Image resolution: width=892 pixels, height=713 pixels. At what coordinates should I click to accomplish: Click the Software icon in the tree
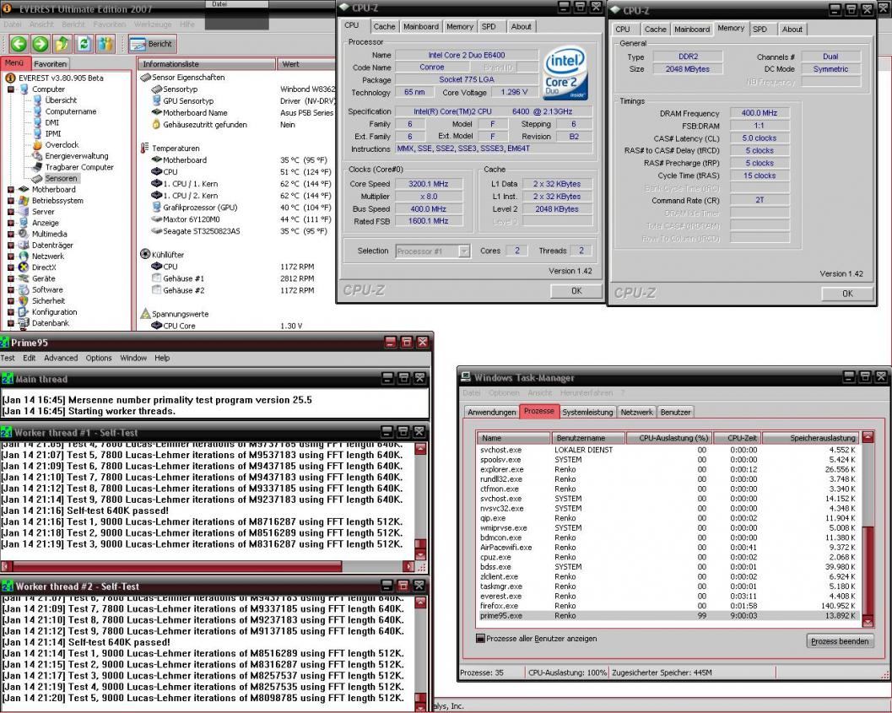click(x=24, y=289)
